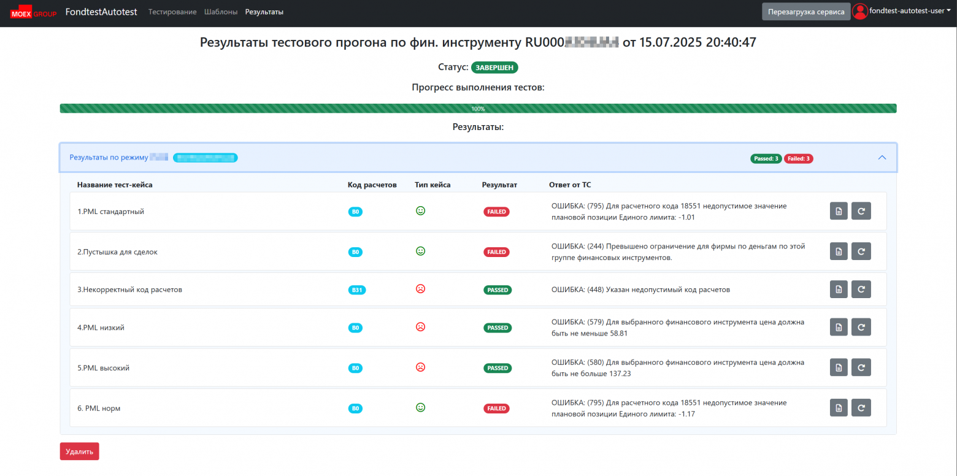This screenshot has width=957, height=476.
Task: Rerun the 1.PML стандартный test case
Action: tap(861, 212)
